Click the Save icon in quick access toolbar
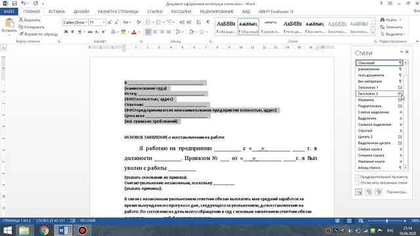 point(14,3)
